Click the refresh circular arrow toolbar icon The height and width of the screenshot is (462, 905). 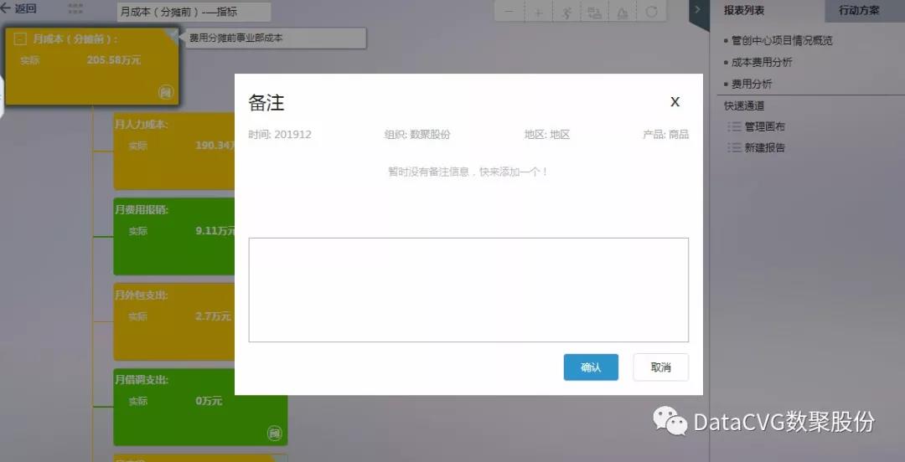(650, 13)
